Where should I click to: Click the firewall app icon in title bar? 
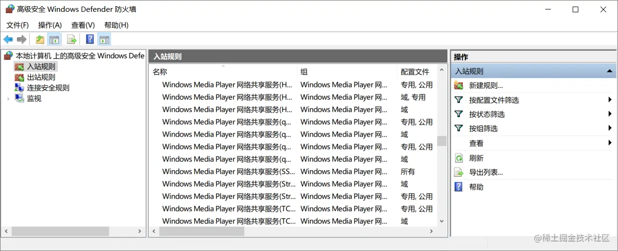click(9, 9)
